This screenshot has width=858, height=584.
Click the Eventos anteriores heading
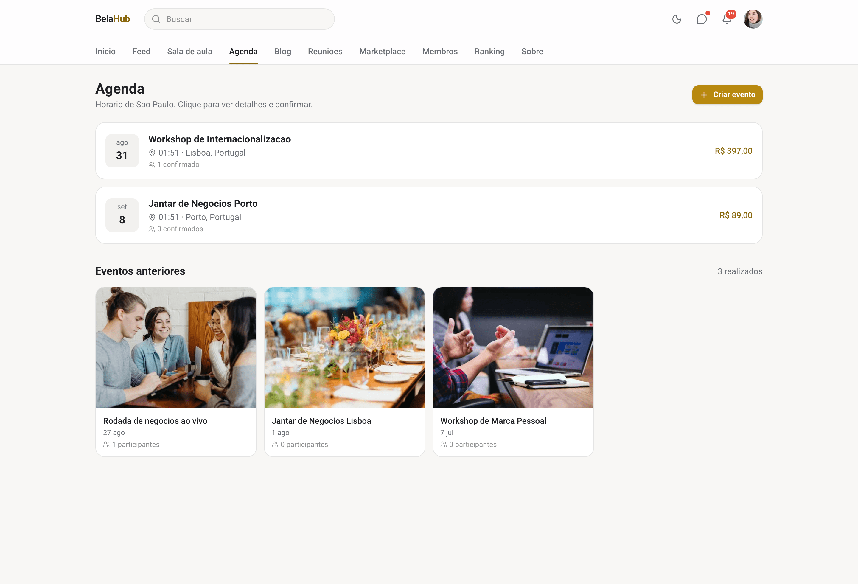[140, 271]
